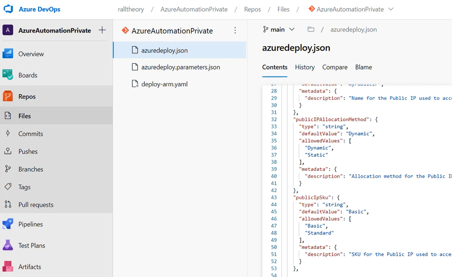452x277 pixels.
Task: Go to Pipelines in the sidebar
Action: click(x=31, y=224)
